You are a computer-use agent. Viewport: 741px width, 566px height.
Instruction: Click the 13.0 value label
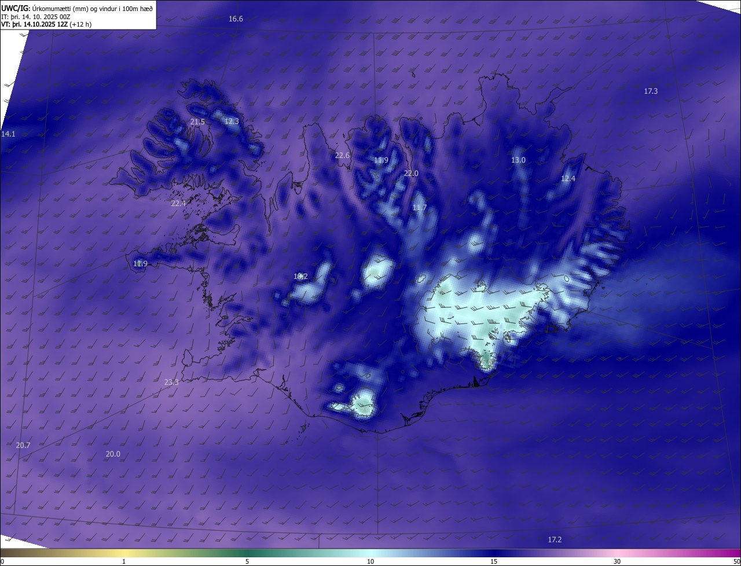[x=518, y=160]
